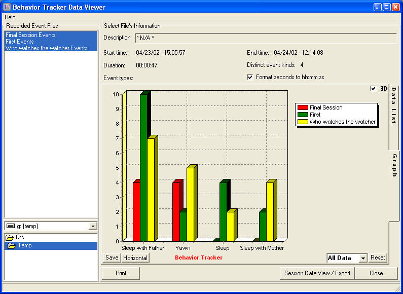
Task: Toggle Format seconds to hh:mm:ss checkbox
Action: pos(250,77)
